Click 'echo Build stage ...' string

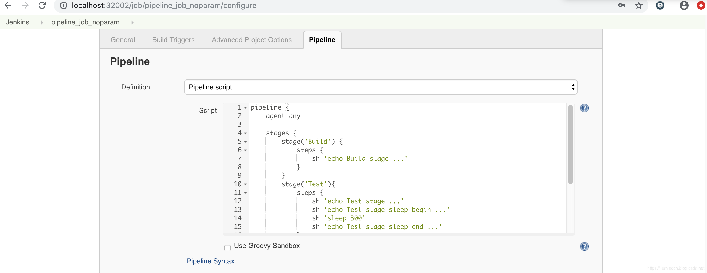pos(365,158)
